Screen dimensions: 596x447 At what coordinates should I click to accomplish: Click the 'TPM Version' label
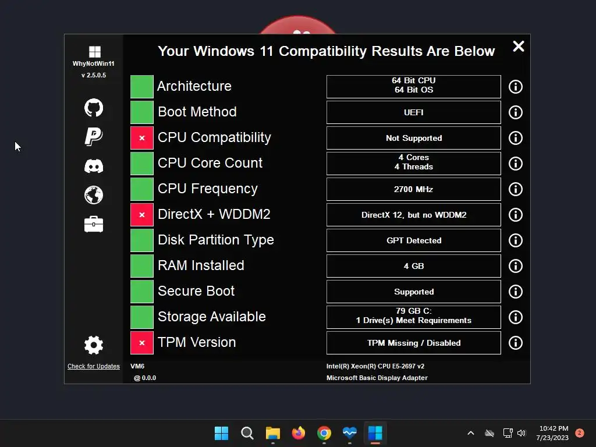coord(197,342)
